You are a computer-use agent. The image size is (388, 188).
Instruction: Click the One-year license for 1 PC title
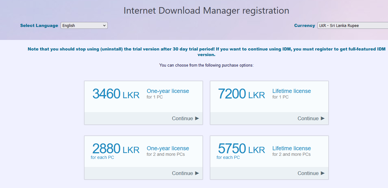click(168, 91)
